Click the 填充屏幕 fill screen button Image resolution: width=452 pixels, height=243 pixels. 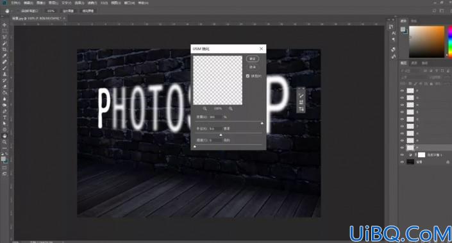click(x=88, y=11)
